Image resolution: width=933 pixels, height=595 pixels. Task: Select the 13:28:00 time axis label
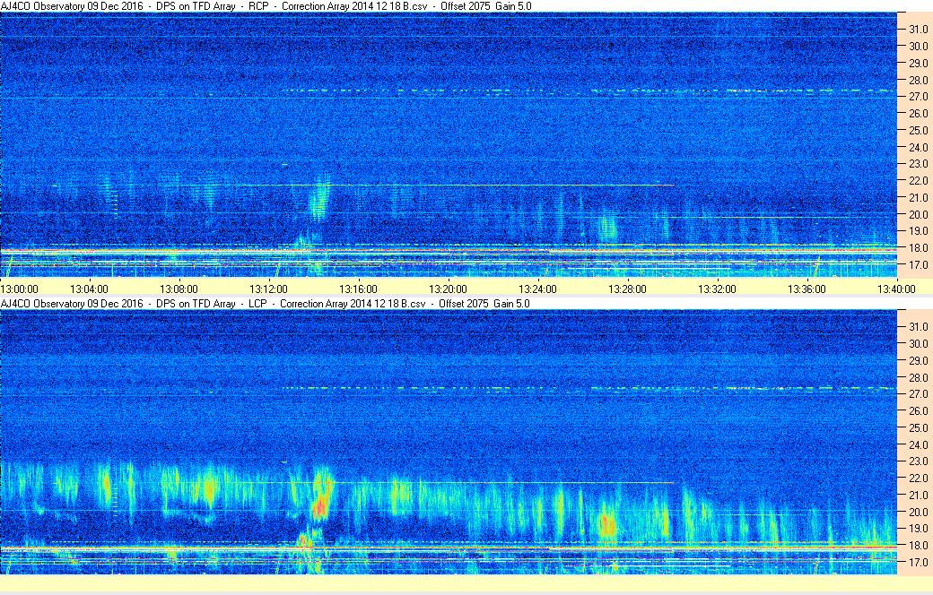(x=627, y=289)
